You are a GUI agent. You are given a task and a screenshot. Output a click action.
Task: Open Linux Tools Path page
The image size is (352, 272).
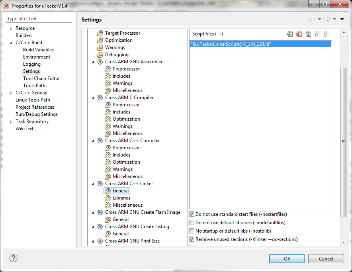coord(33,100)
